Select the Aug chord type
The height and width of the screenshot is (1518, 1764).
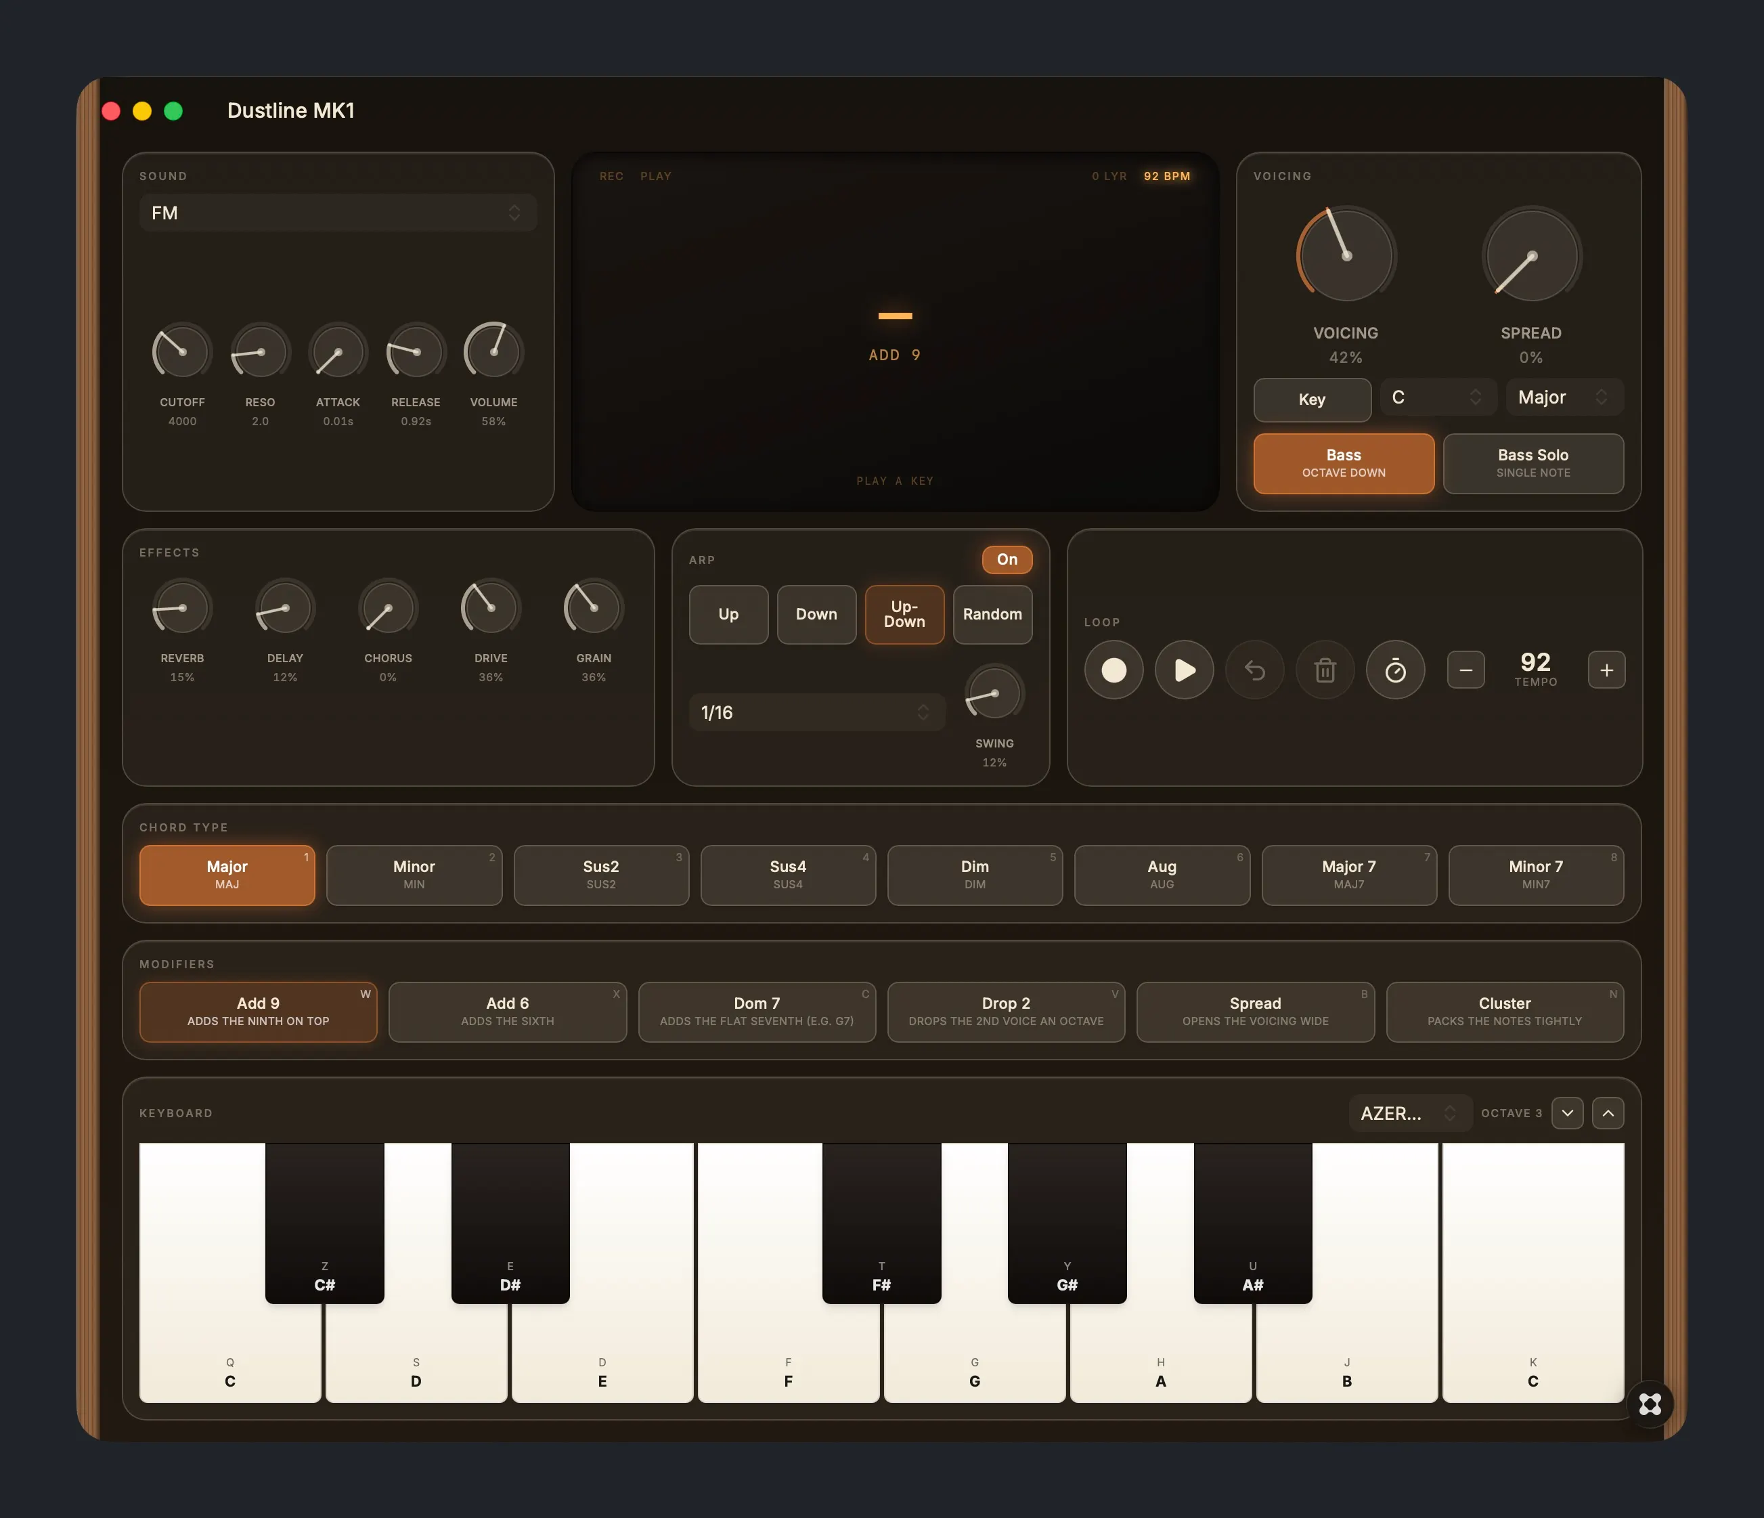(1162, 875)
